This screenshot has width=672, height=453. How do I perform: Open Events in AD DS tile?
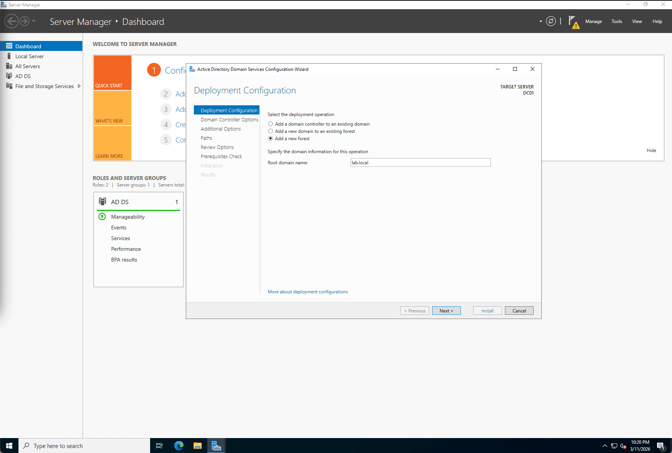click(x=119, y=227)
